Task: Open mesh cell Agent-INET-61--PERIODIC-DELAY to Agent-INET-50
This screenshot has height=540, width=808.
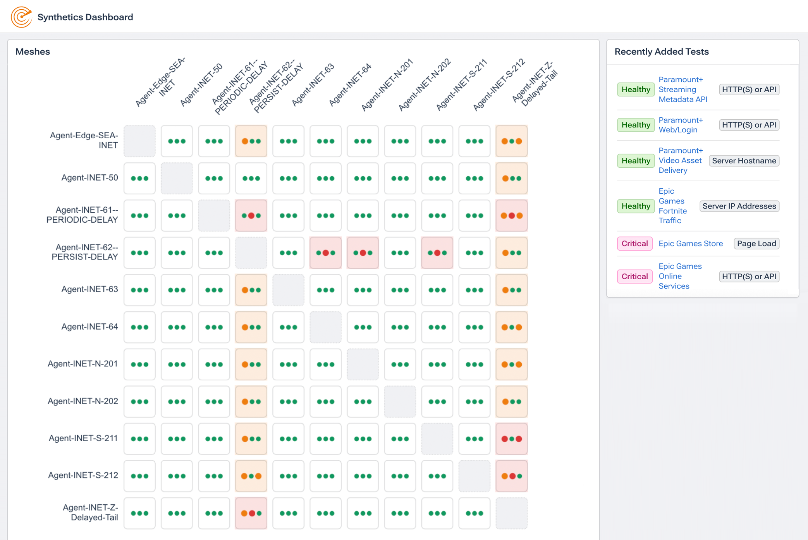Action: [177, 215]
